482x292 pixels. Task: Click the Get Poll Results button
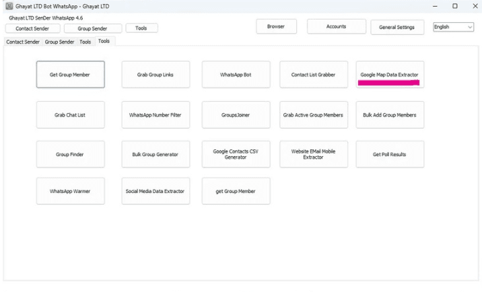pos(389,155)
